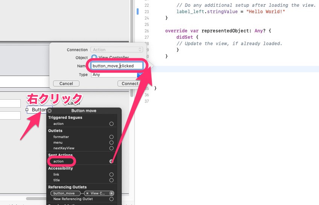Viewport: 319px width, 205px height.
Task: Click the Triggered Segues action connection circle
Action: [111, 124]
